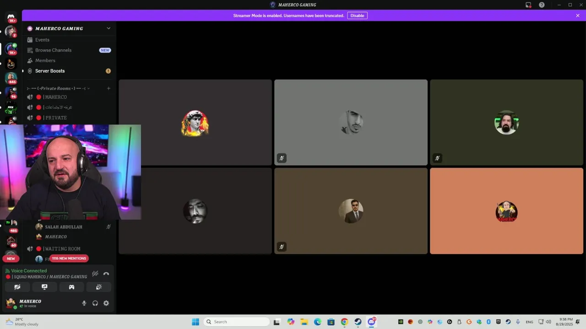The height and width of the screenshot is (329, 586).
Task: Open weather widget showing 26°C
Action: [22, 322]
